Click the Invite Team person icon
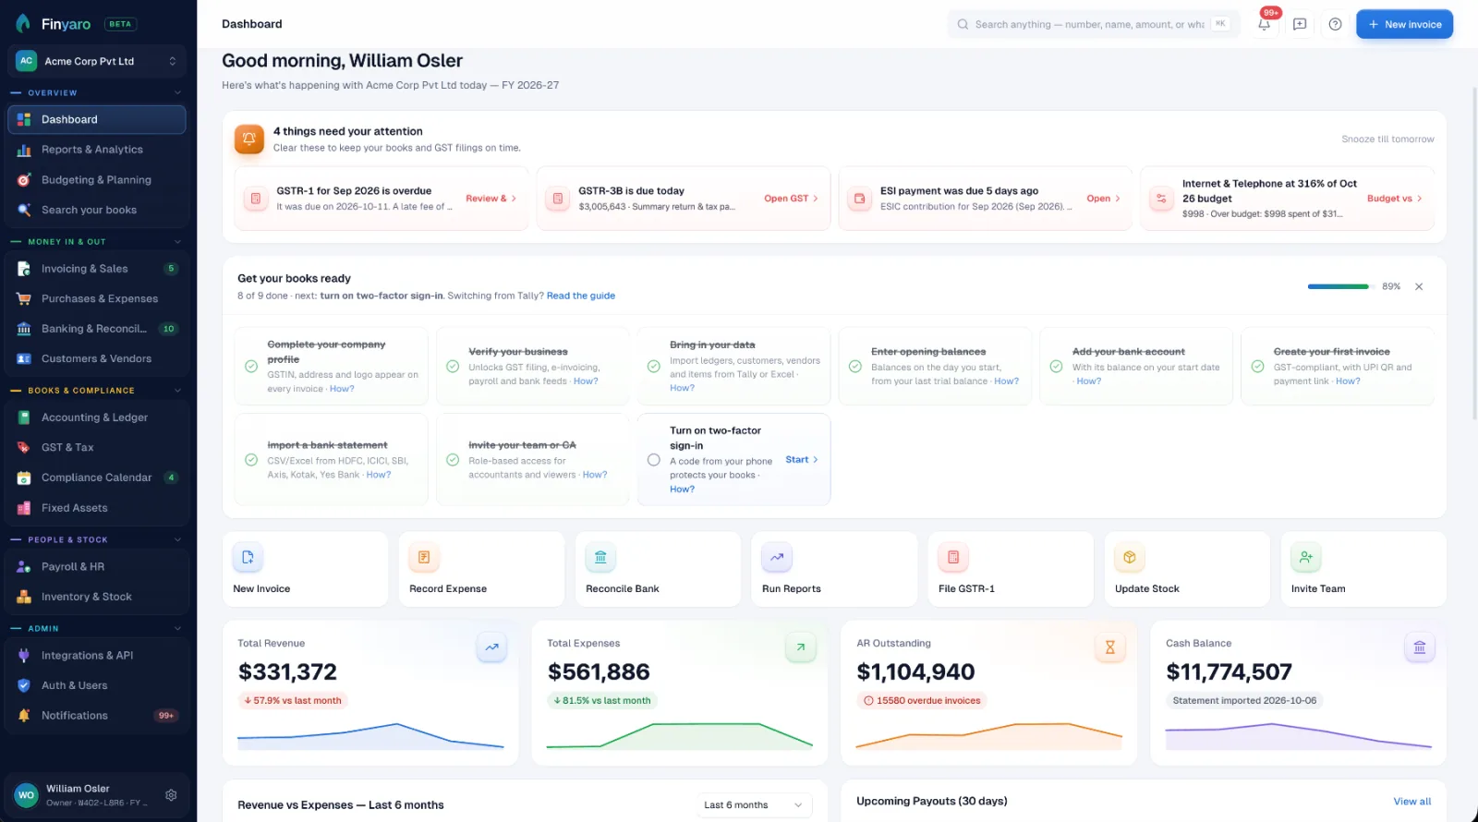Image resolution: width=1478 pixels, height=822 pixels. click(x=1306, y=557)
